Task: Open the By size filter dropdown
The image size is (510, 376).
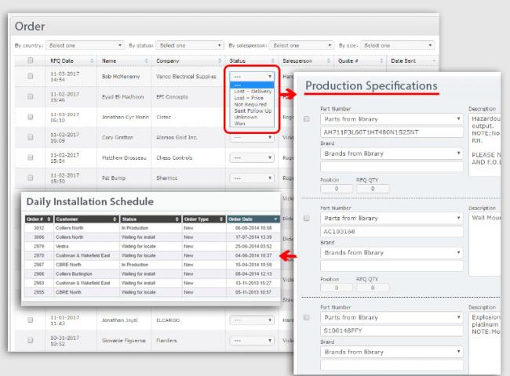Action: point(398,45)
